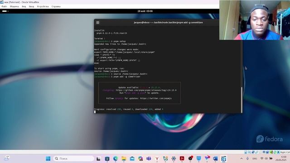Open the github.com pnpm releases changelog link
This screenshot has height=163, width=290.
(146, 90)
